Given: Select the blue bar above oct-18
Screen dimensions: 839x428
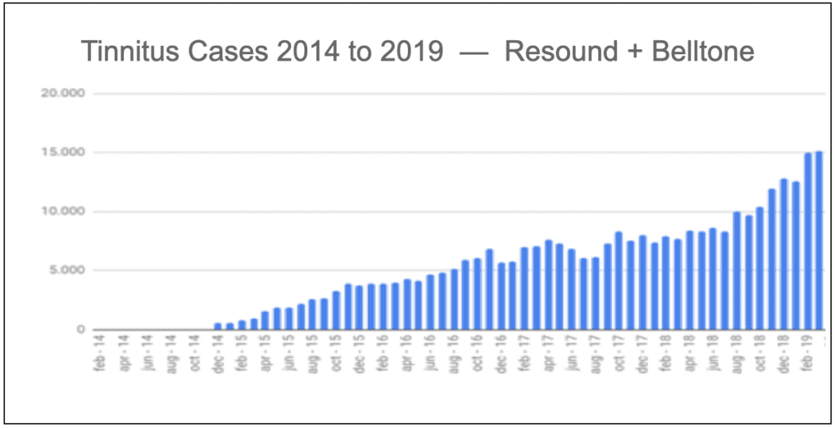Looking at the screenshot, I should [760, 268].
